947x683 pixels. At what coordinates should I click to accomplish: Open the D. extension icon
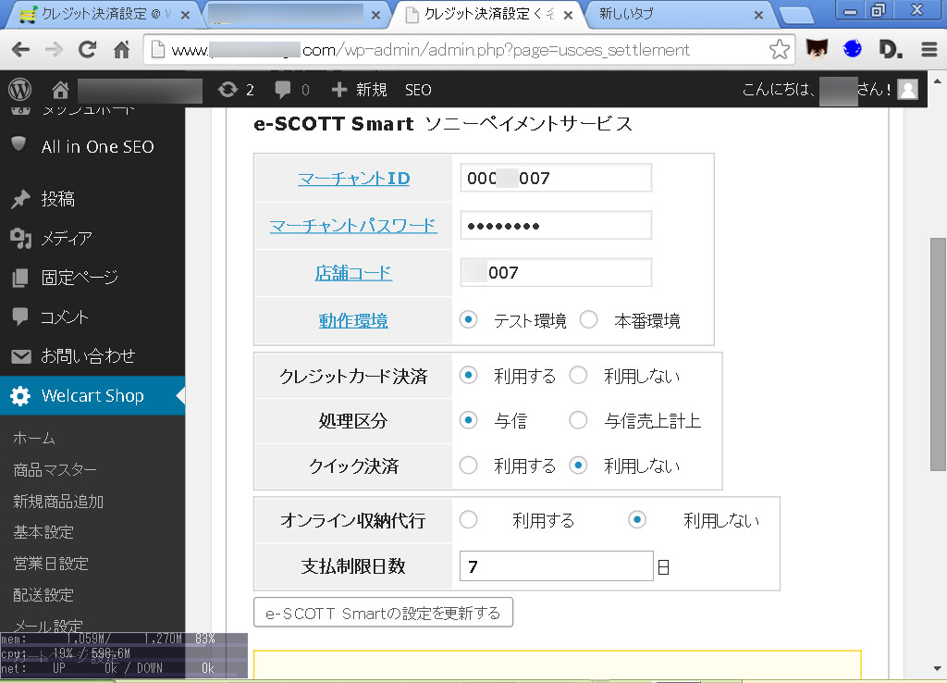point(890,49)
